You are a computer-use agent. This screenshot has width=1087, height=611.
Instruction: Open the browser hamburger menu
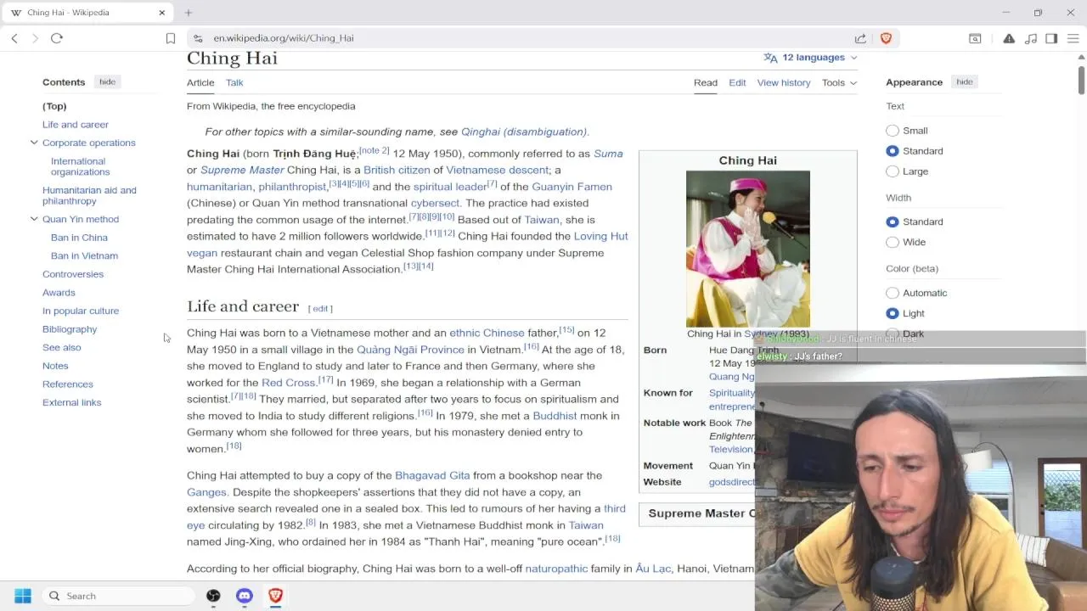pyautogui.click(x=1073, y=38)
